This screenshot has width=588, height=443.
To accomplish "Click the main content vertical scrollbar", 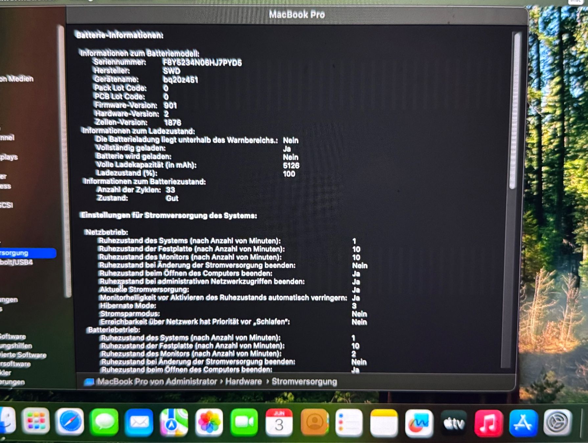I will (515, 111).
